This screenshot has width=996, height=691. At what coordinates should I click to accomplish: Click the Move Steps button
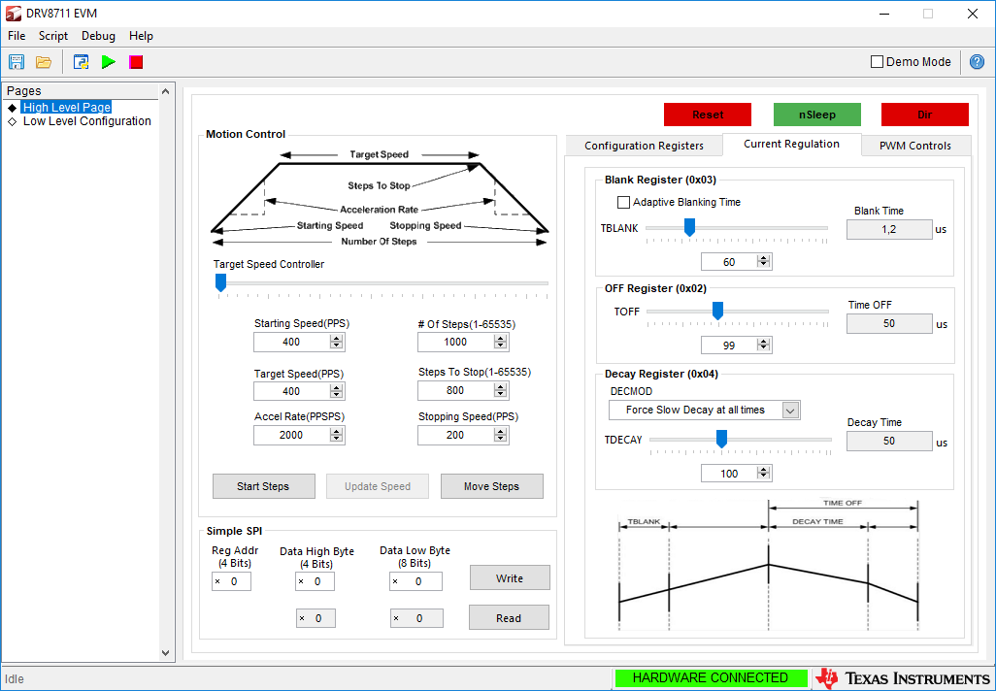[x=491, y=486]
